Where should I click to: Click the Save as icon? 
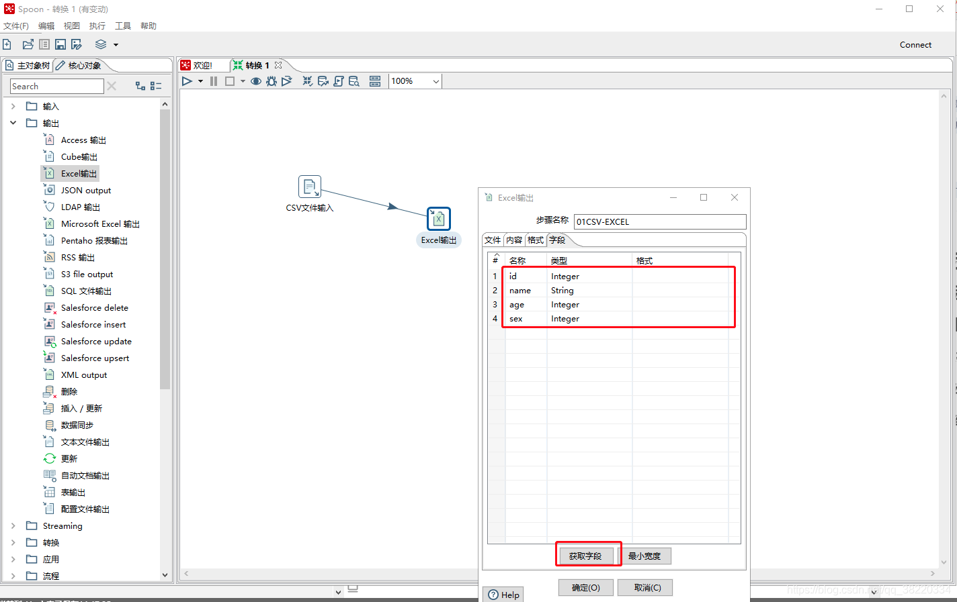77,44
